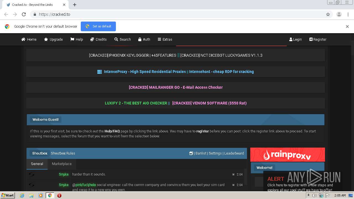Viewport: 354px width, 199px height.
Task: Open shoutbox Settings
Action: click(215, 153)
